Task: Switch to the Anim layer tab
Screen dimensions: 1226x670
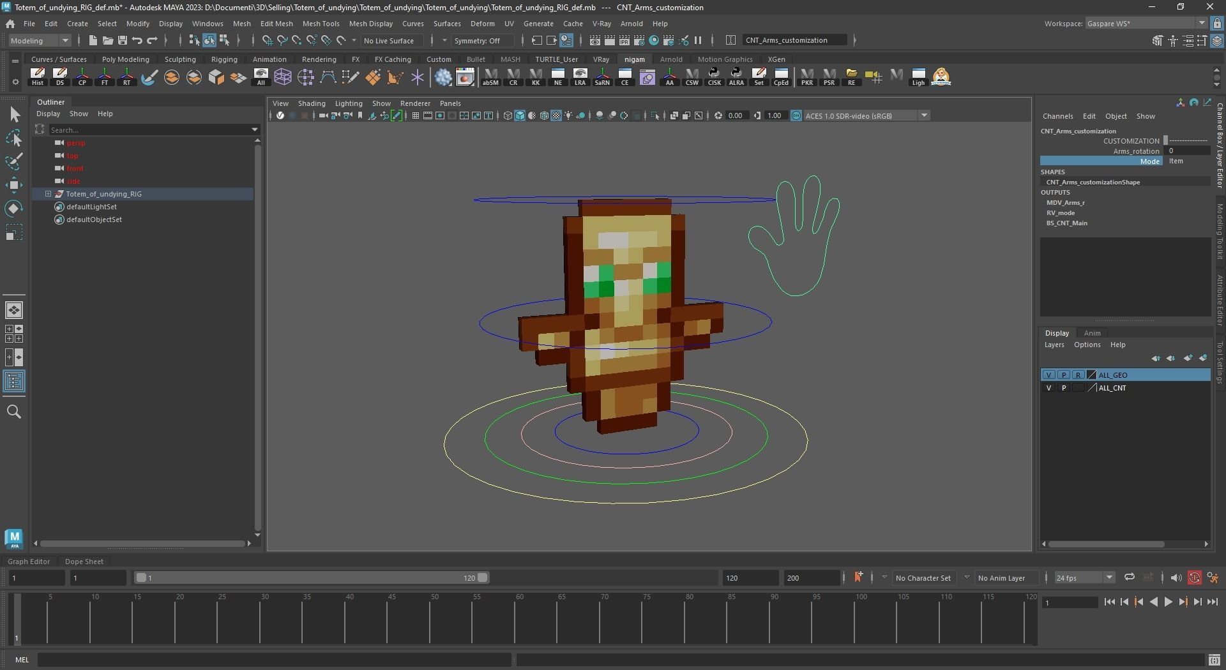Action: [x=1092, y=333]
